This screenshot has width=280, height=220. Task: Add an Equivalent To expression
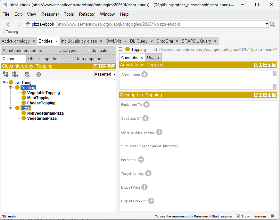146,105
